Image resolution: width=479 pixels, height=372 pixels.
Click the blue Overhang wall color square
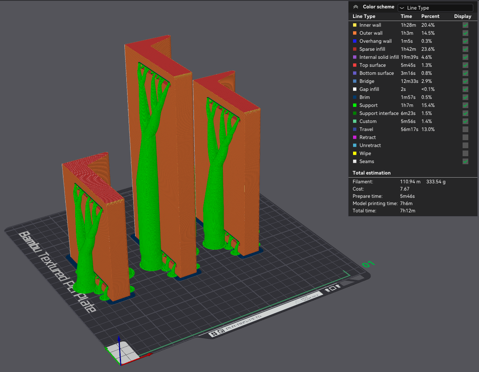click(355, 41)
